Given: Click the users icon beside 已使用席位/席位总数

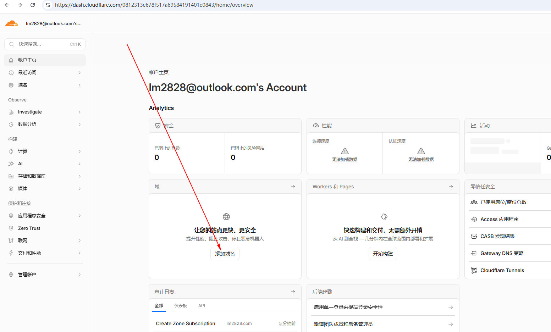Looking at the screenshot, I should [x=474, y=202].
